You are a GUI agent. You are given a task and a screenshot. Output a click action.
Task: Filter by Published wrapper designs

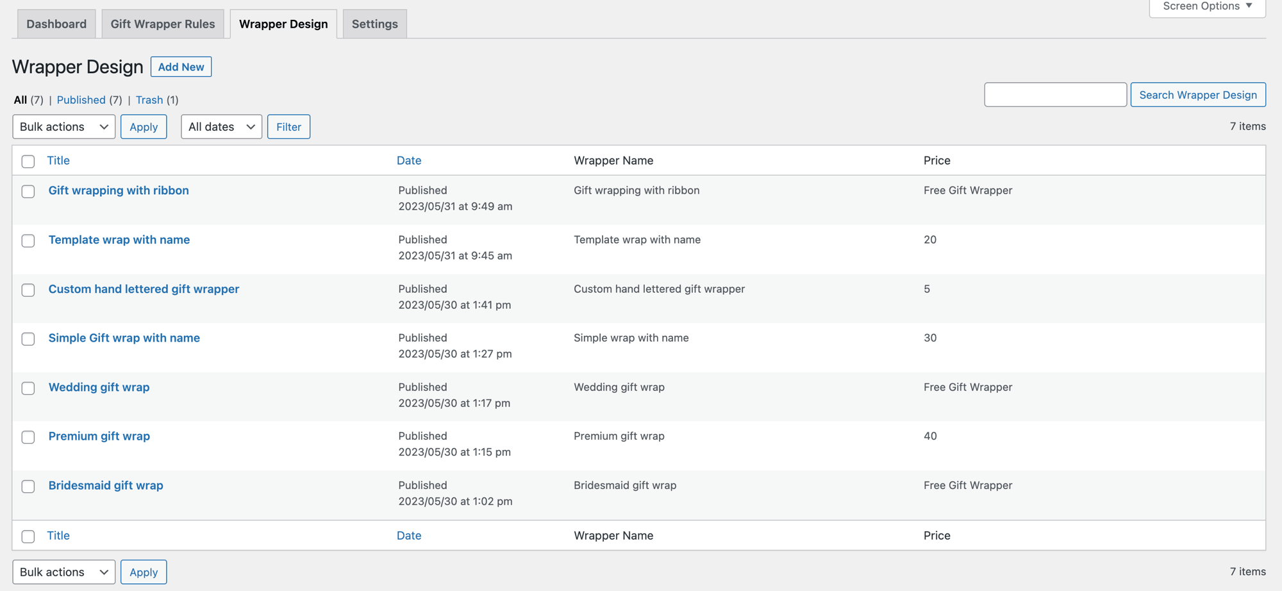coord(81,100)
